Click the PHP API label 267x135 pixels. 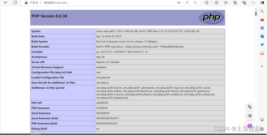[37, 103]
